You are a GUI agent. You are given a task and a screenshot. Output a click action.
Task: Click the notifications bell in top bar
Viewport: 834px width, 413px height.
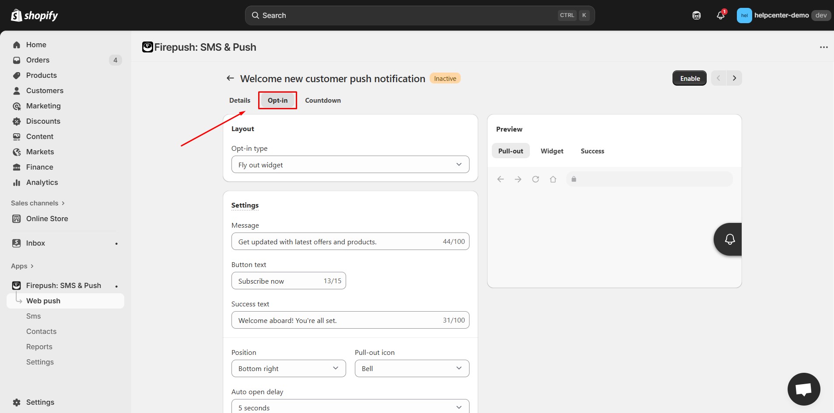720,15
